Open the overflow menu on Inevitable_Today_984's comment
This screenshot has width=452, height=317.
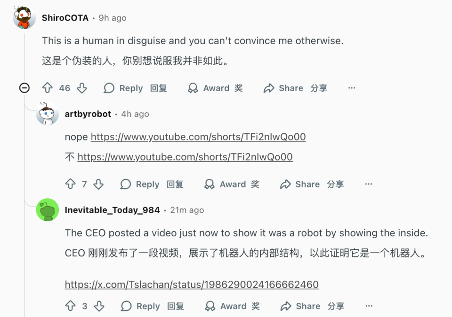(368, 306)
